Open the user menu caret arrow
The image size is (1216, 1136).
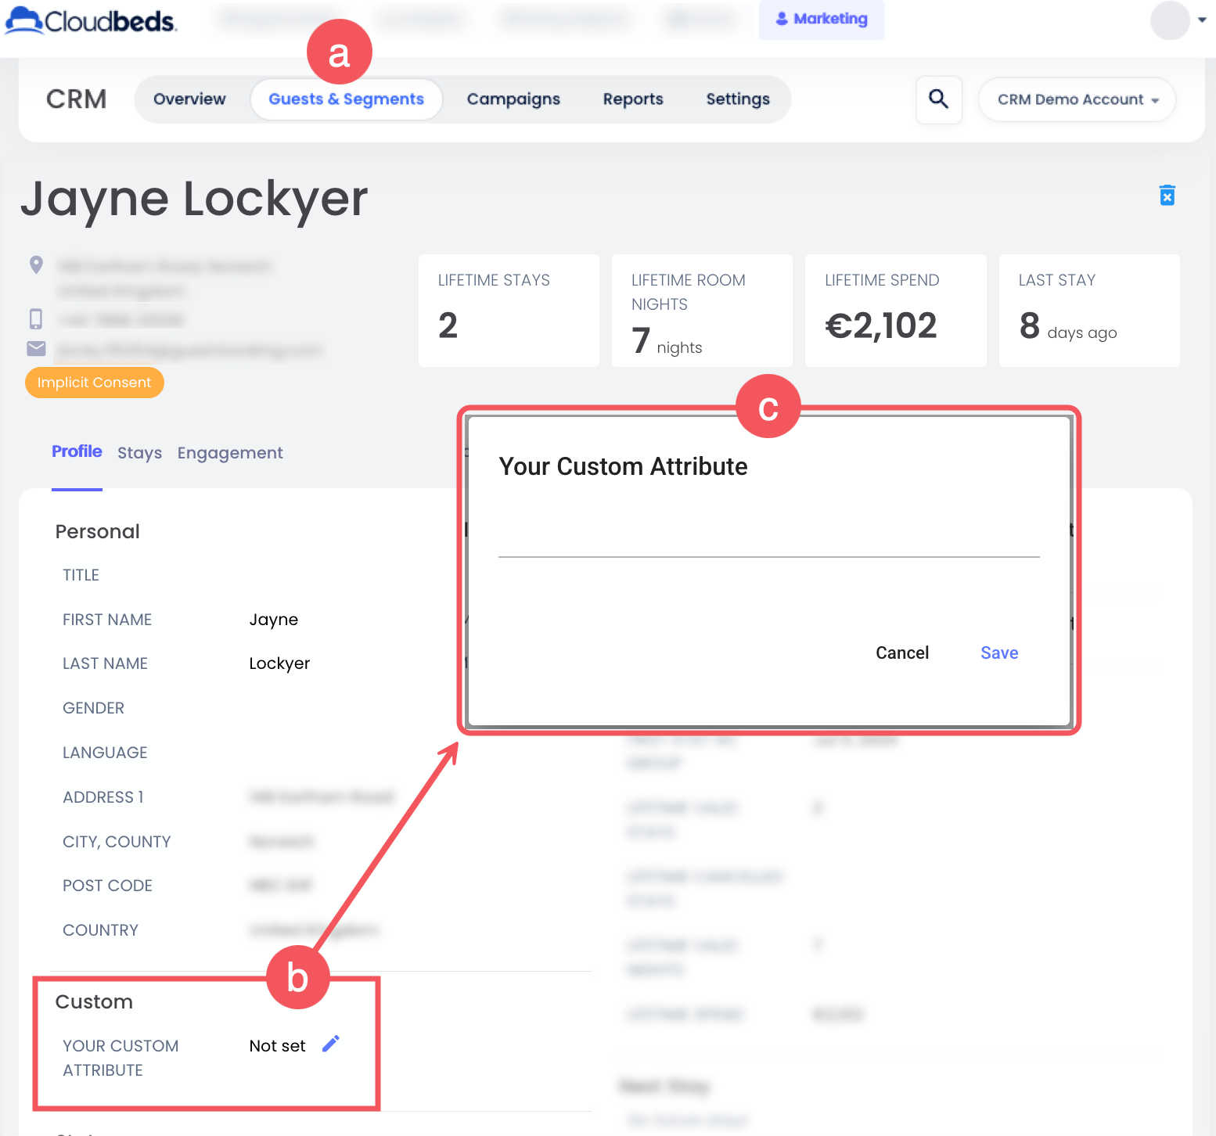[1202, 20]
